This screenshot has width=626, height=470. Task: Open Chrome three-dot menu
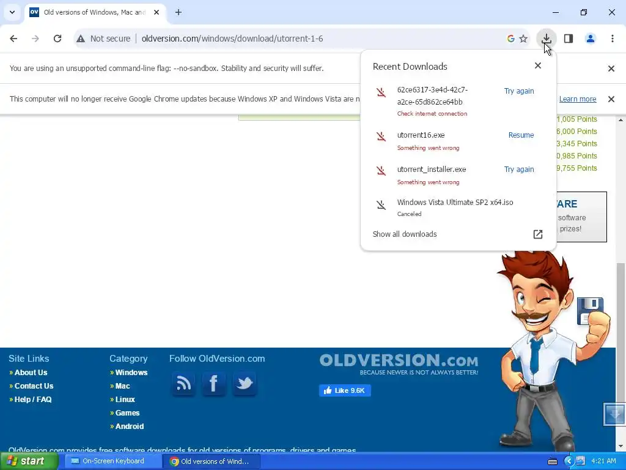point(613,39)
